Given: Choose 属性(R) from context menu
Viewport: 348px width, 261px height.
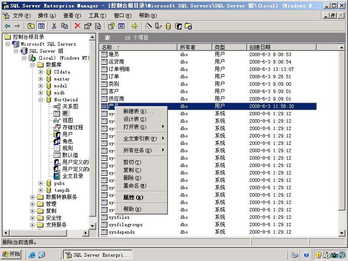Looking at the screenshot, I should tap(142, 197).
